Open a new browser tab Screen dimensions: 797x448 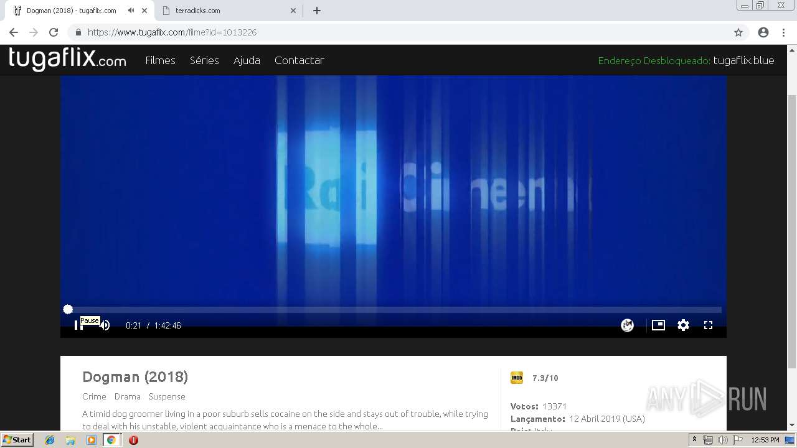[x=316, y=11]
